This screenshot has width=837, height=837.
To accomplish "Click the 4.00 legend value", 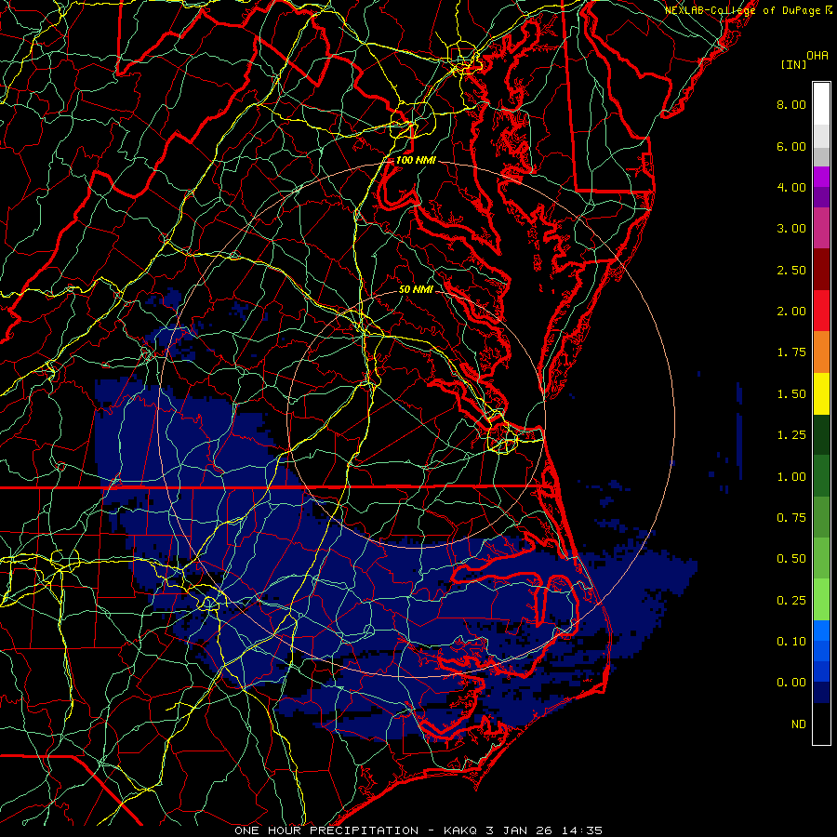I will click(x=791, y=187).
